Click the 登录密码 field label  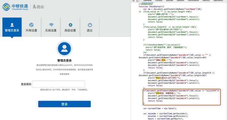(26, 84)
